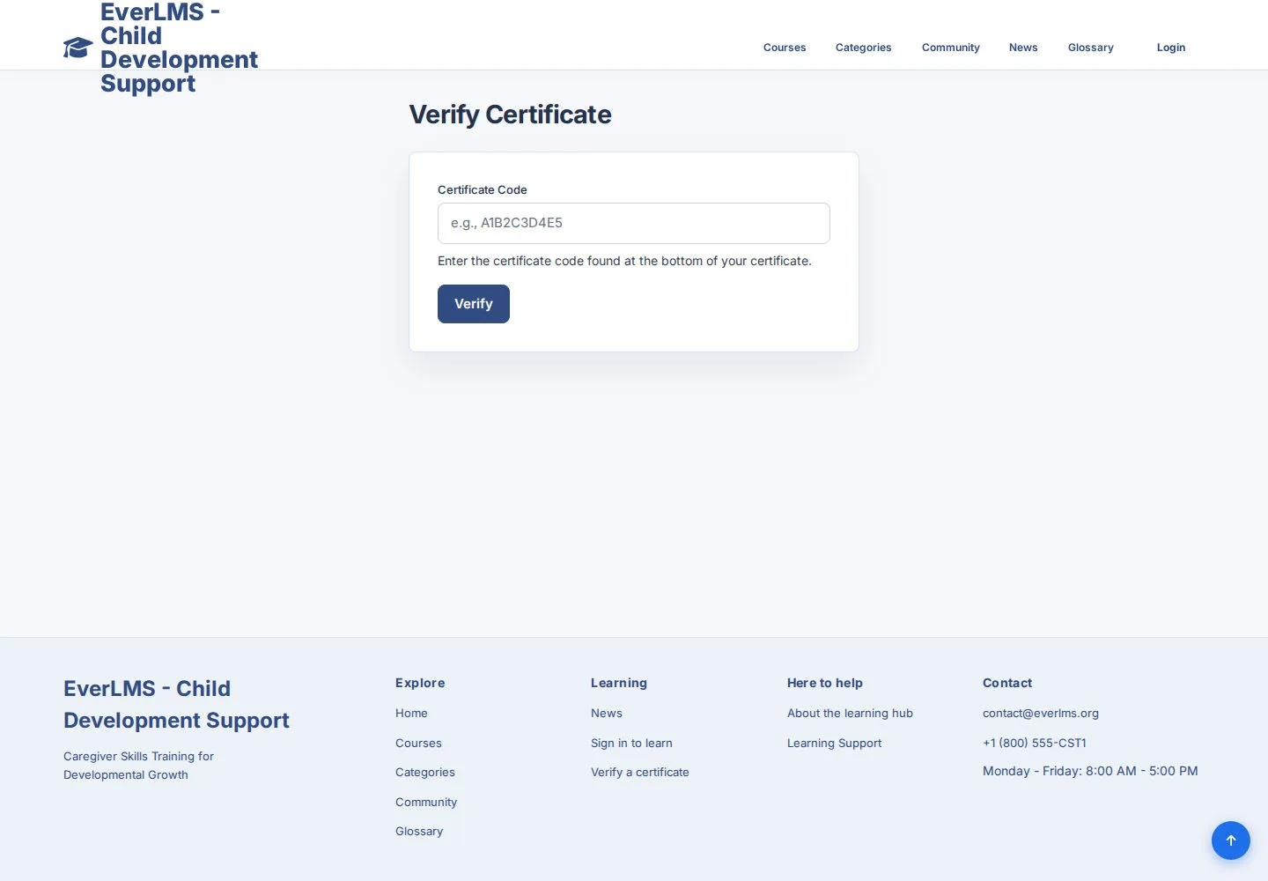Click the Login link in header
Image resolution: width=1268 pixels, height=881 pixels.
pos(1171,48)
